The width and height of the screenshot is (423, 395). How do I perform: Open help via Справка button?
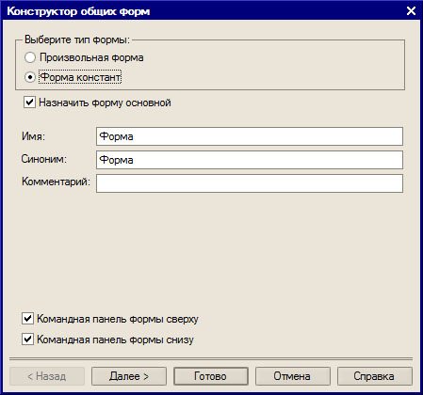(x=375, y=376)
